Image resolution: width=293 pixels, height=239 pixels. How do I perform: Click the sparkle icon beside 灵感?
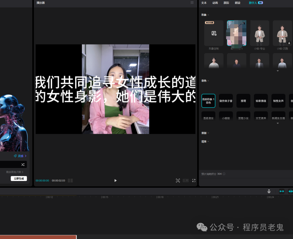click(15, 156)
